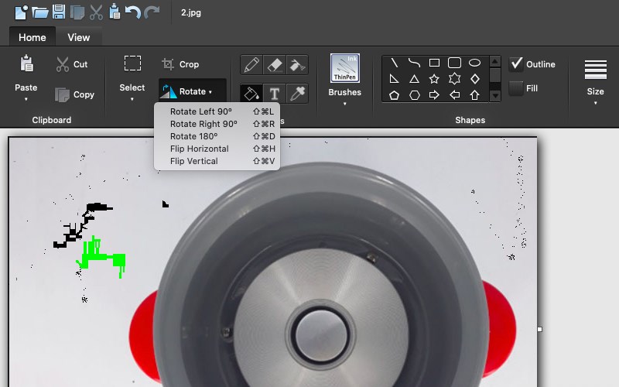Choose the Text tool
The image size is (619, 387).
click(274, 94)
